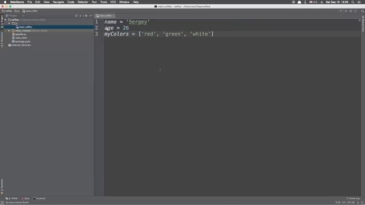The image size is (365, 205).
Task: Open the Window menu
Action: [x=124, y=2]
